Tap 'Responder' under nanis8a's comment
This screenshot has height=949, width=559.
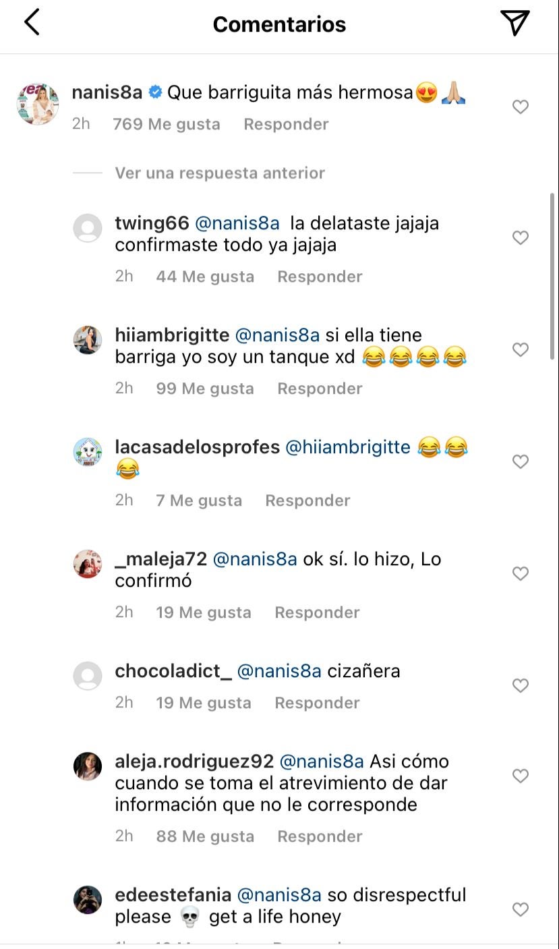coord(286,123)
